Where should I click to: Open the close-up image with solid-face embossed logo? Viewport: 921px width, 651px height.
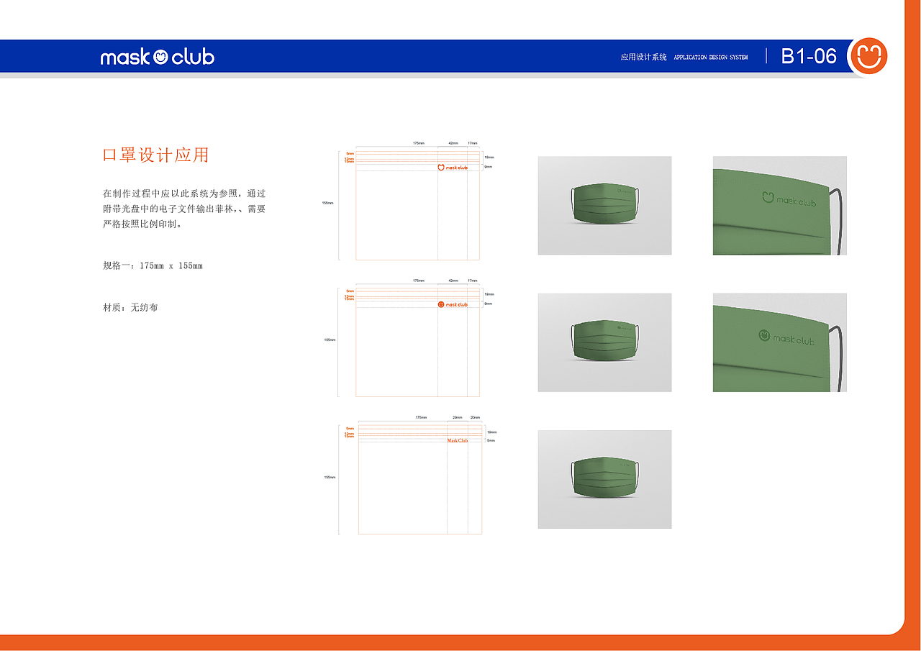point(780,342)
